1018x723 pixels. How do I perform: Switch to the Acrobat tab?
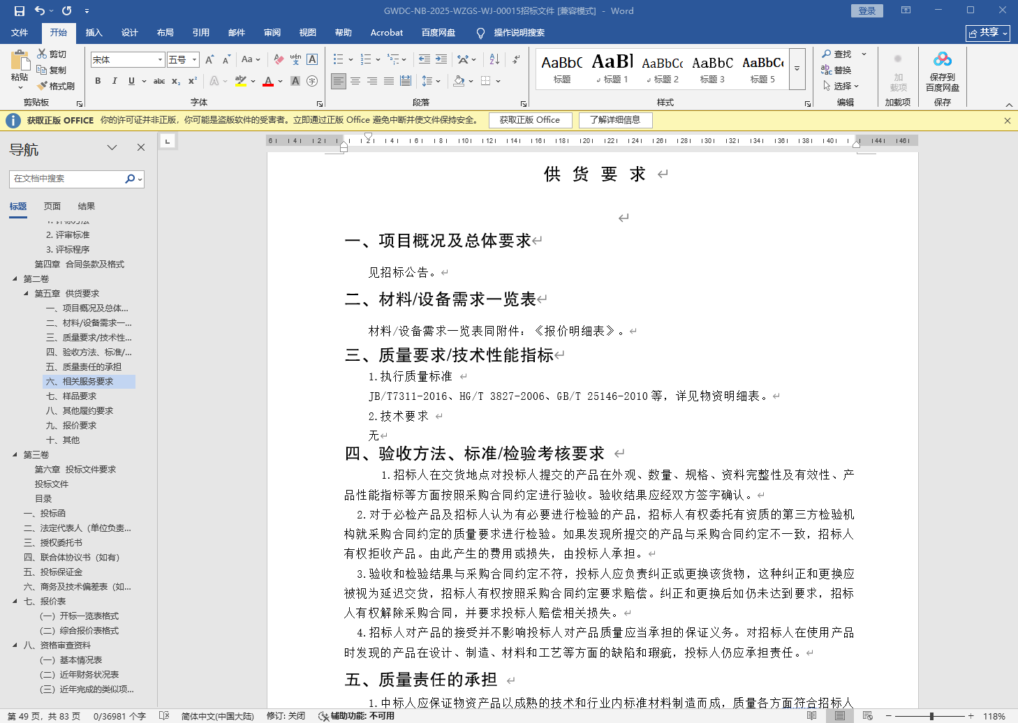point(387,33)
